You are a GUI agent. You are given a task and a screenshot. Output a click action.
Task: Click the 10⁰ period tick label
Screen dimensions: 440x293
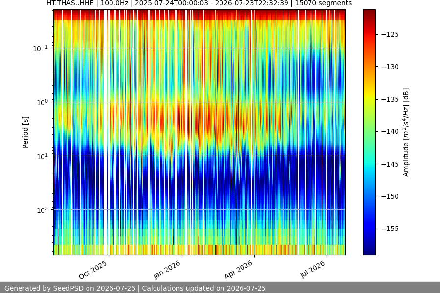coord(42,102)
